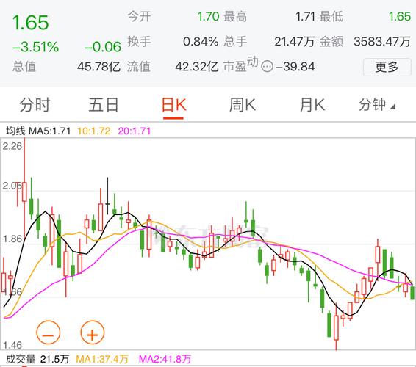
Task: Tap the MA1:37.4万 volume average label
Action: coord(102,360)
